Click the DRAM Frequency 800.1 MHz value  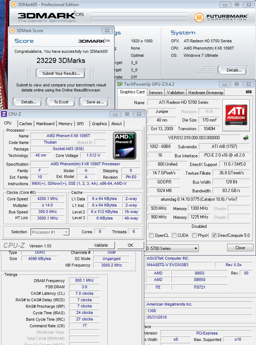84,280
